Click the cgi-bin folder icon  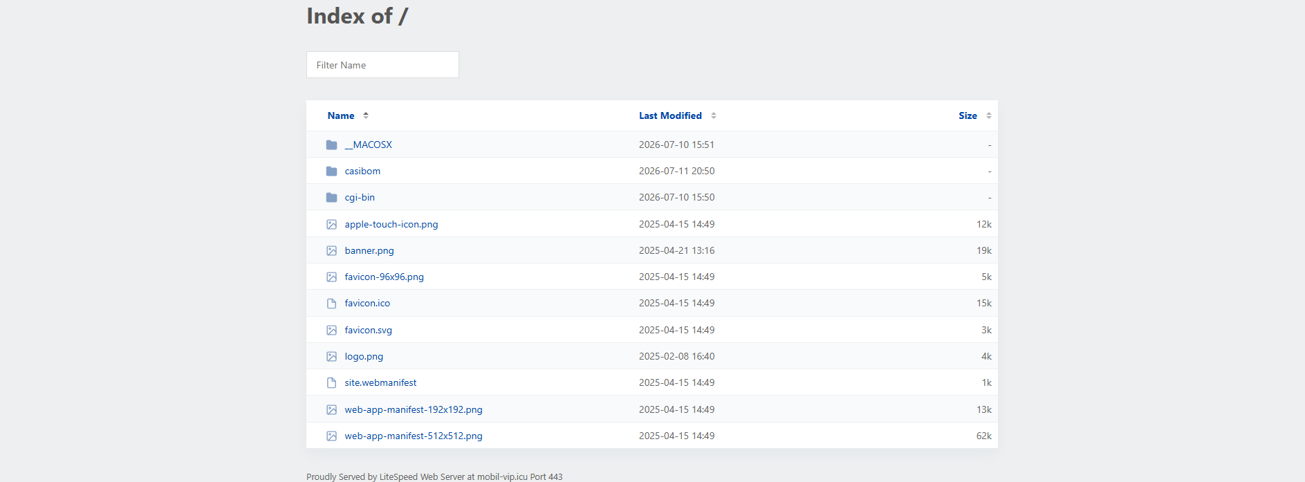coord(331,197)
